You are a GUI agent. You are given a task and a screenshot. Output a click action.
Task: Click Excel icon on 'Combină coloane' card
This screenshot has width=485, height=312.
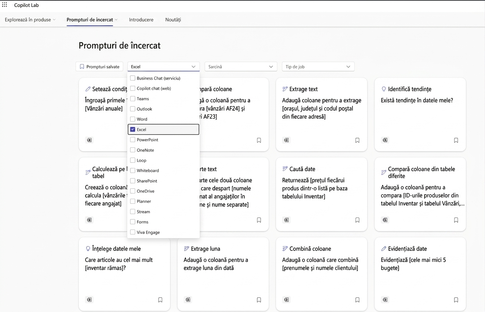click(286, 300)
